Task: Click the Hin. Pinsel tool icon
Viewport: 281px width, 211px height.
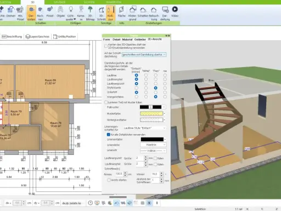Action: coord(20,13)
